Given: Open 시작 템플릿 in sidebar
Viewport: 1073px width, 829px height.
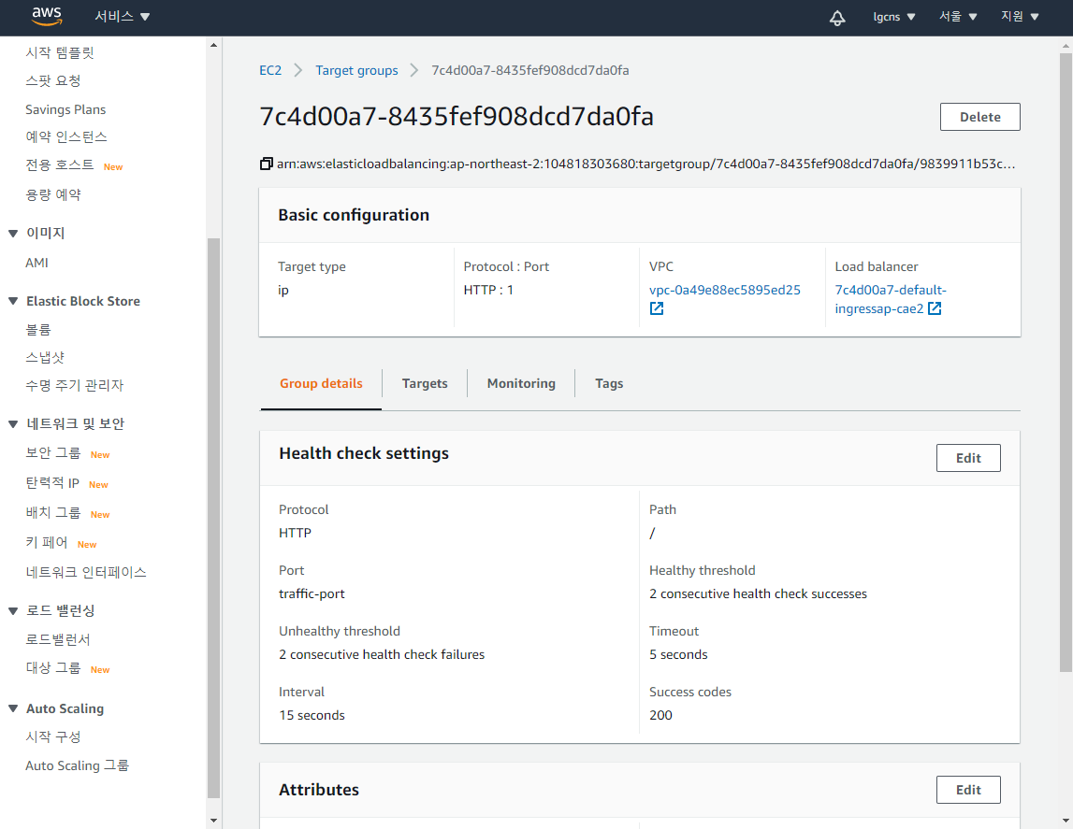Looking at the screenshot, I should tap(60, 52).
